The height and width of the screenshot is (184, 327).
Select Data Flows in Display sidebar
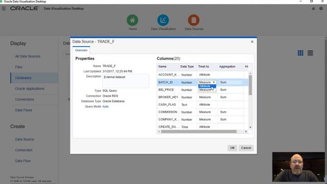(x=24, y=110)
